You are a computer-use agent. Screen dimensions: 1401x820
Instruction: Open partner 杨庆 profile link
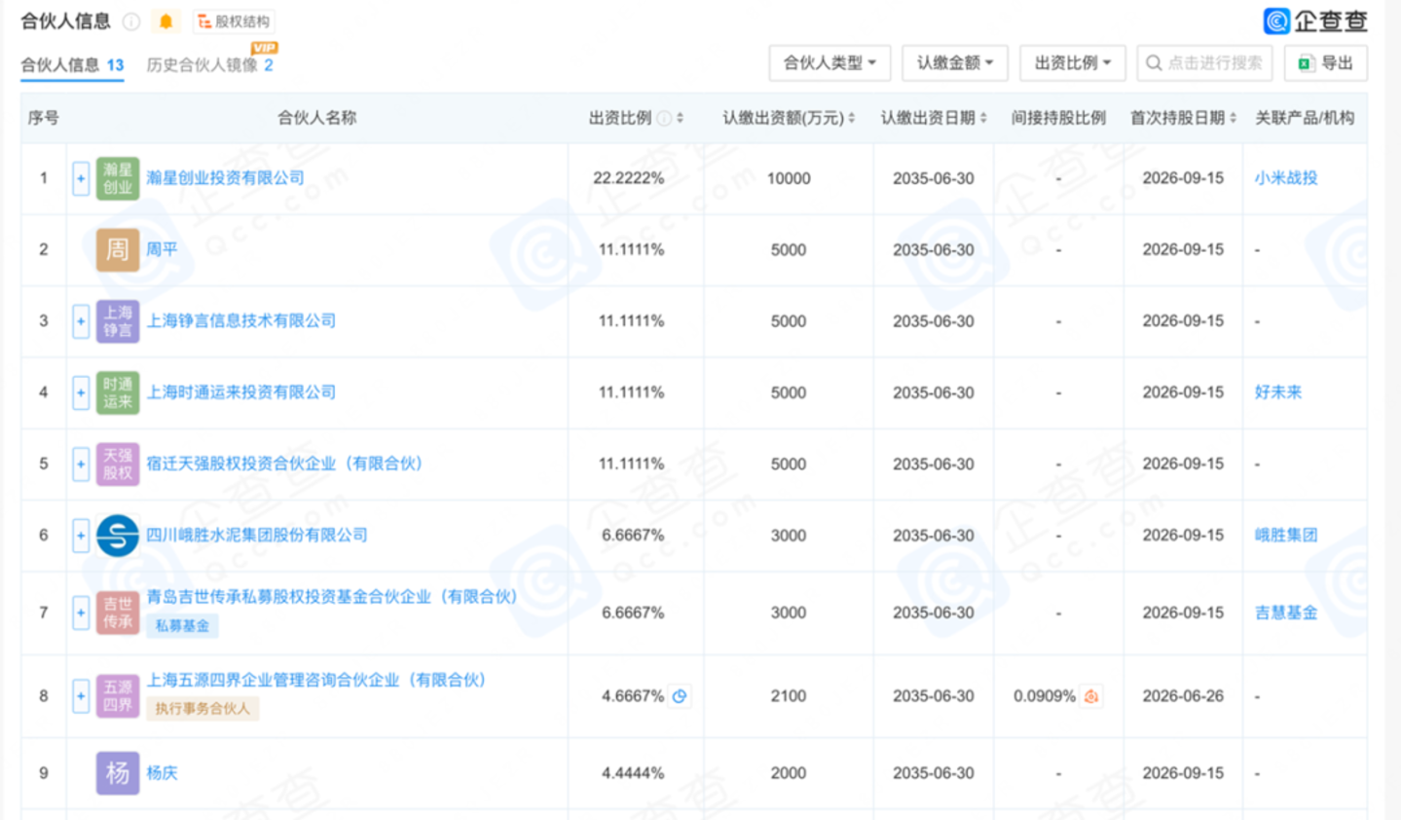162,773
